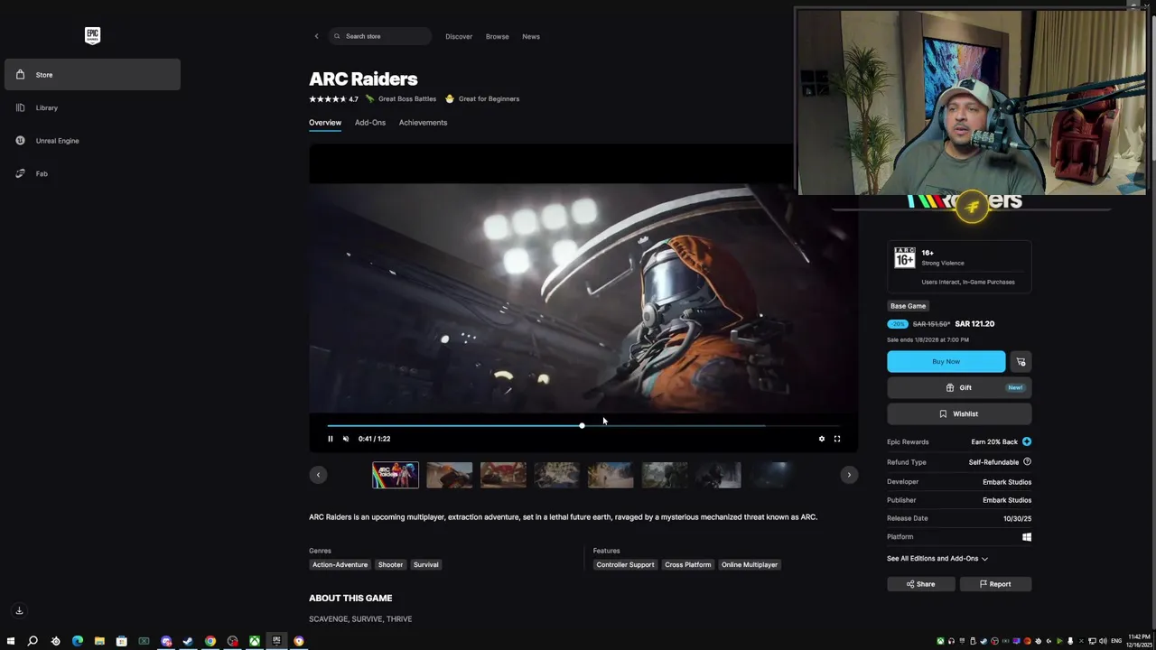This screenshot has height=650, width=1156.
Task: Open the Action-Adventure genre tag
Action: click(x=340, y=565)
